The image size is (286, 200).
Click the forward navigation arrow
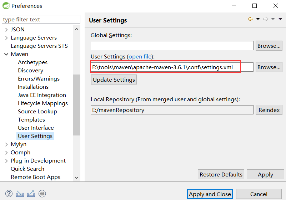pos(266,19)
